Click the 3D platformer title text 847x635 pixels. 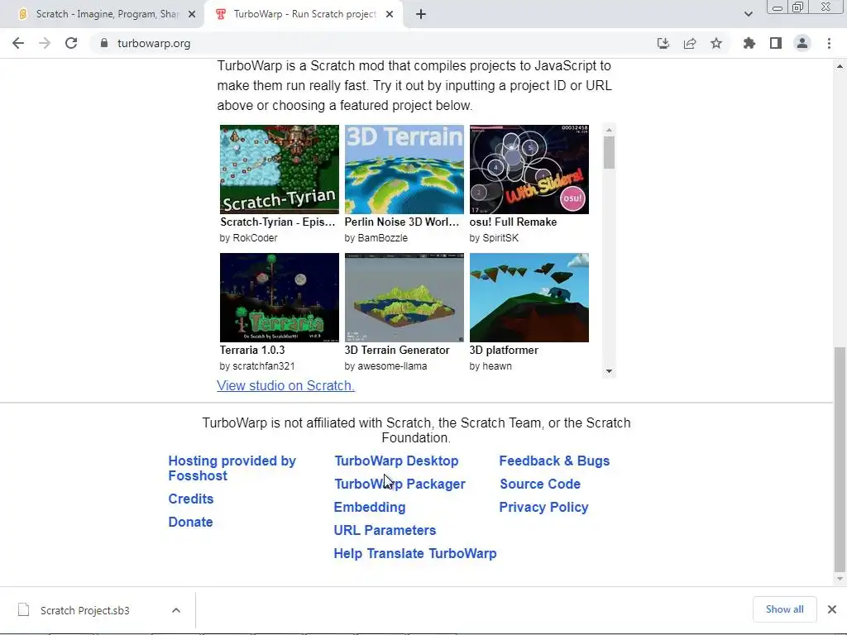coord(504,350)
